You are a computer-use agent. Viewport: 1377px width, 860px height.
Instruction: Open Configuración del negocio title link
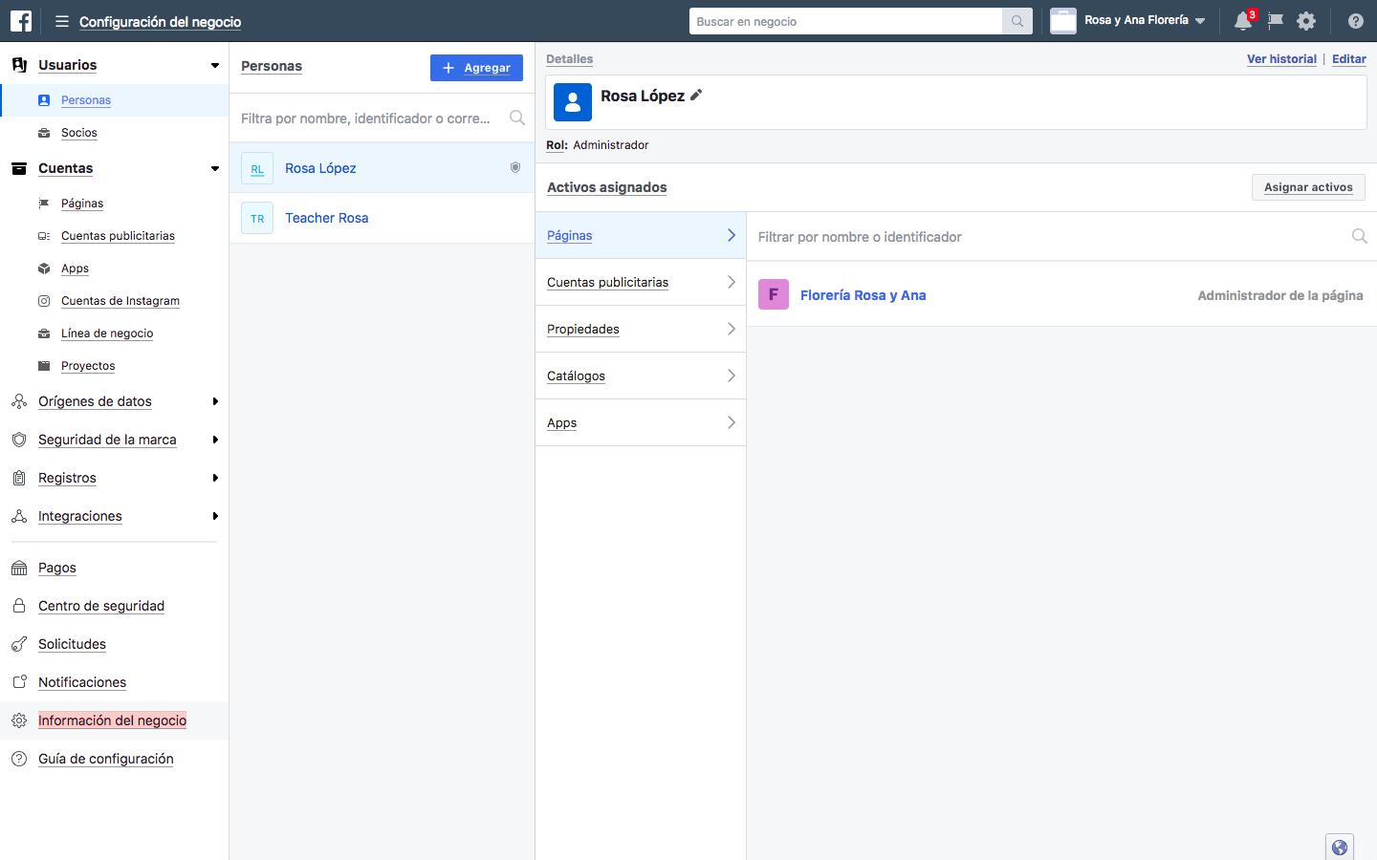tap(160, 21)
